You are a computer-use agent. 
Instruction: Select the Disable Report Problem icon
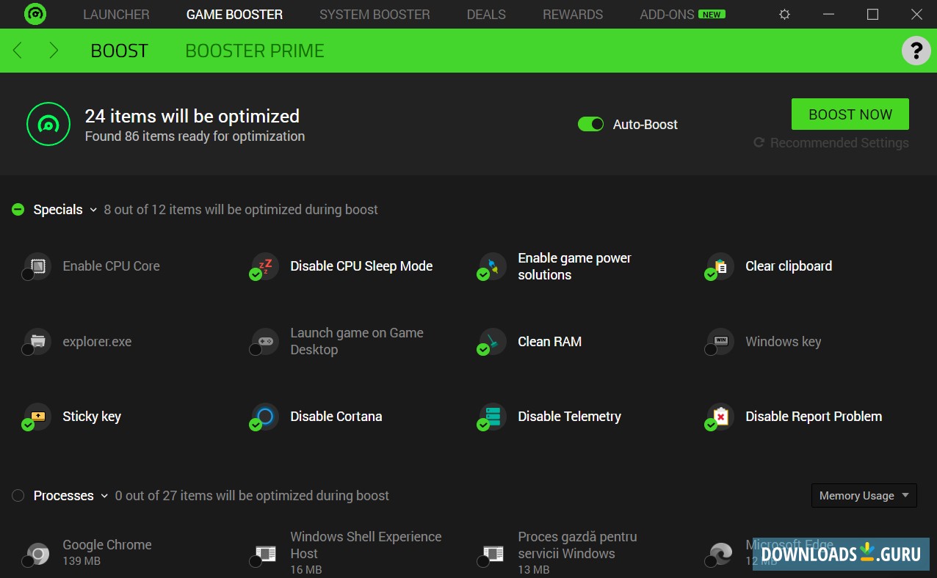point(718,416)
